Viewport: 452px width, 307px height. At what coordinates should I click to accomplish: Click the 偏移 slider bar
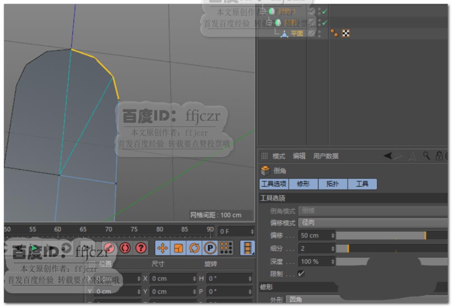pyautogui.click(x=392, y=236)
